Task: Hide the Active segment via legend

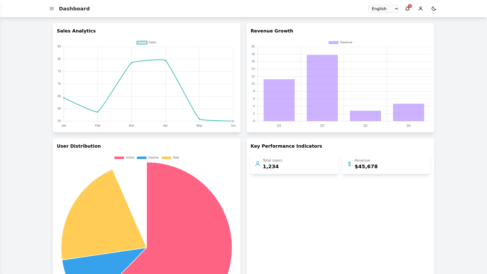Action: pyautogui.click(x=124, y=158)
